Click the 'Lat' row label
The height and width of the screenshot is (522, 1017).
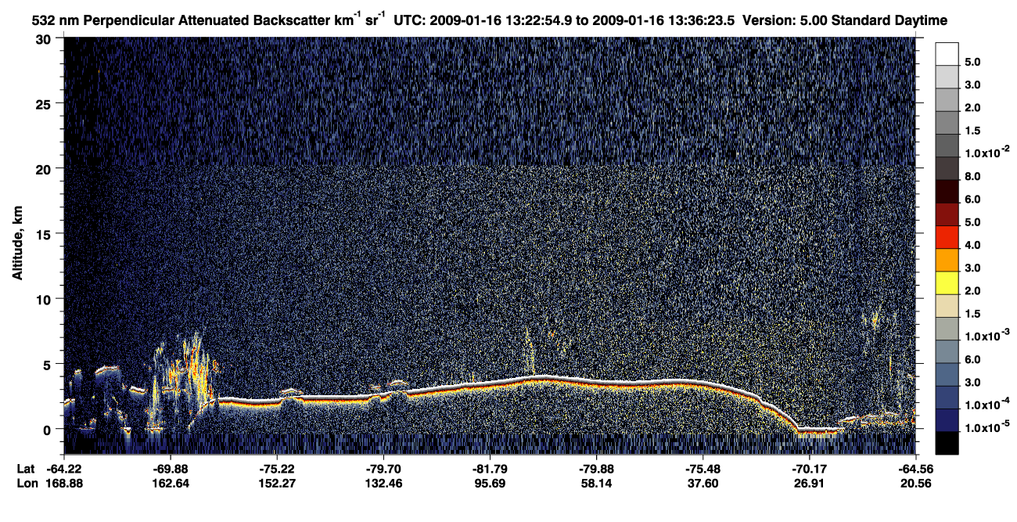(25, 469)
